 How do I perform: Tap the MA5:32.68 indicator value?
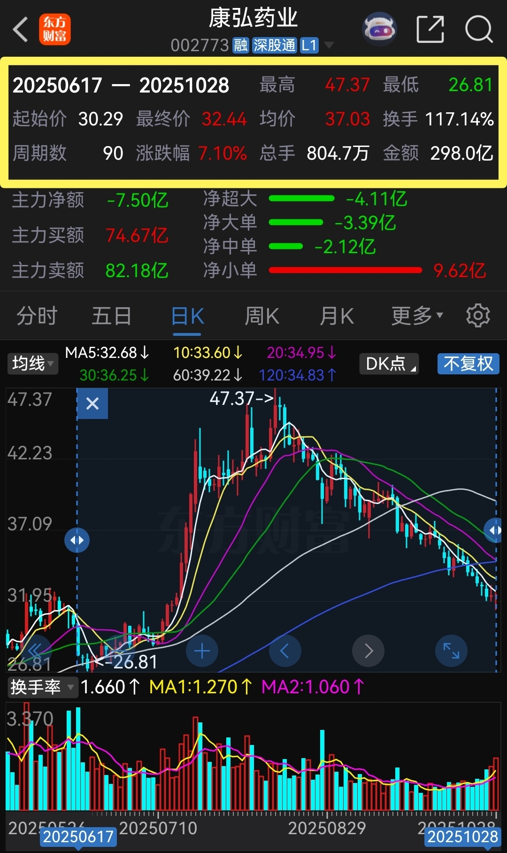click(x=108, y=352)
